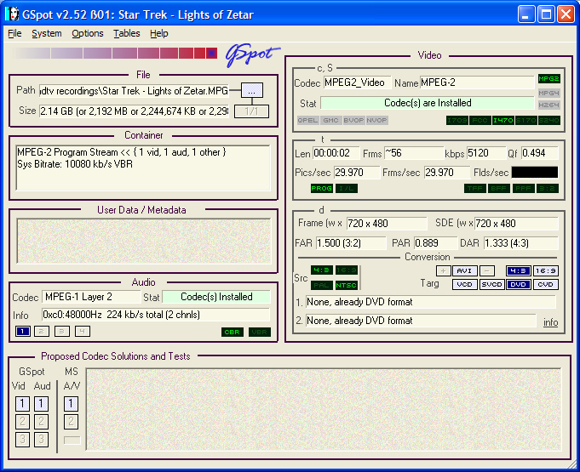Click the I/L interlaced indicator
Viewport: 580px width, 472px height.
coord(347,188)
